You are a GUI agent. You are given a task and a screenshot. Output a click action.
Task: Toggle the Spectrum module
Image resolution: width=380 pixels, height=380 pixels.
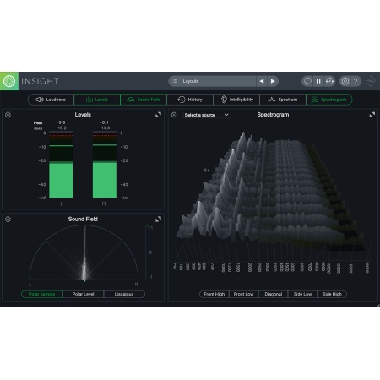[283, 100]
